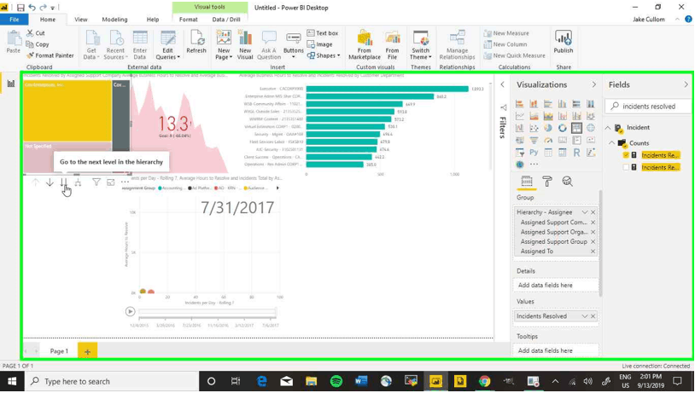Select the map visualization icon
The height and width of the screenshot is (393, 695).
tap(590, 128)
